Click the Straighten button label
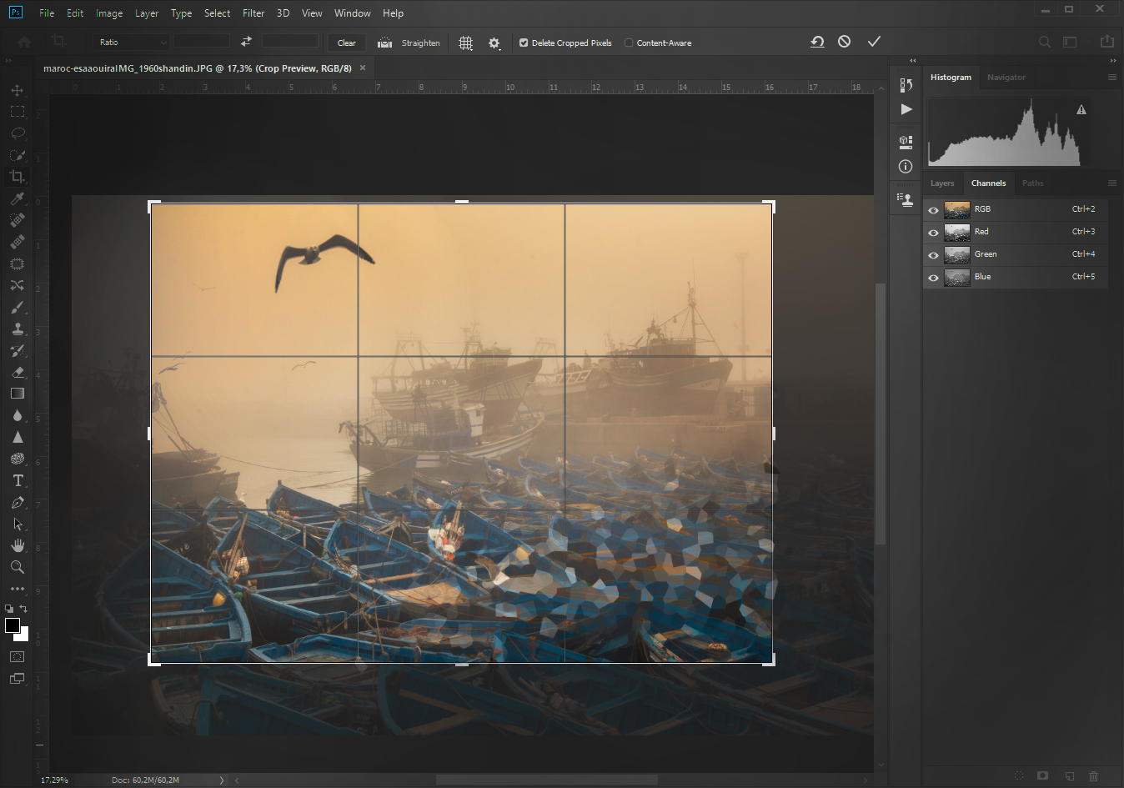1124x788 pixels. click(x=421, y=43)
